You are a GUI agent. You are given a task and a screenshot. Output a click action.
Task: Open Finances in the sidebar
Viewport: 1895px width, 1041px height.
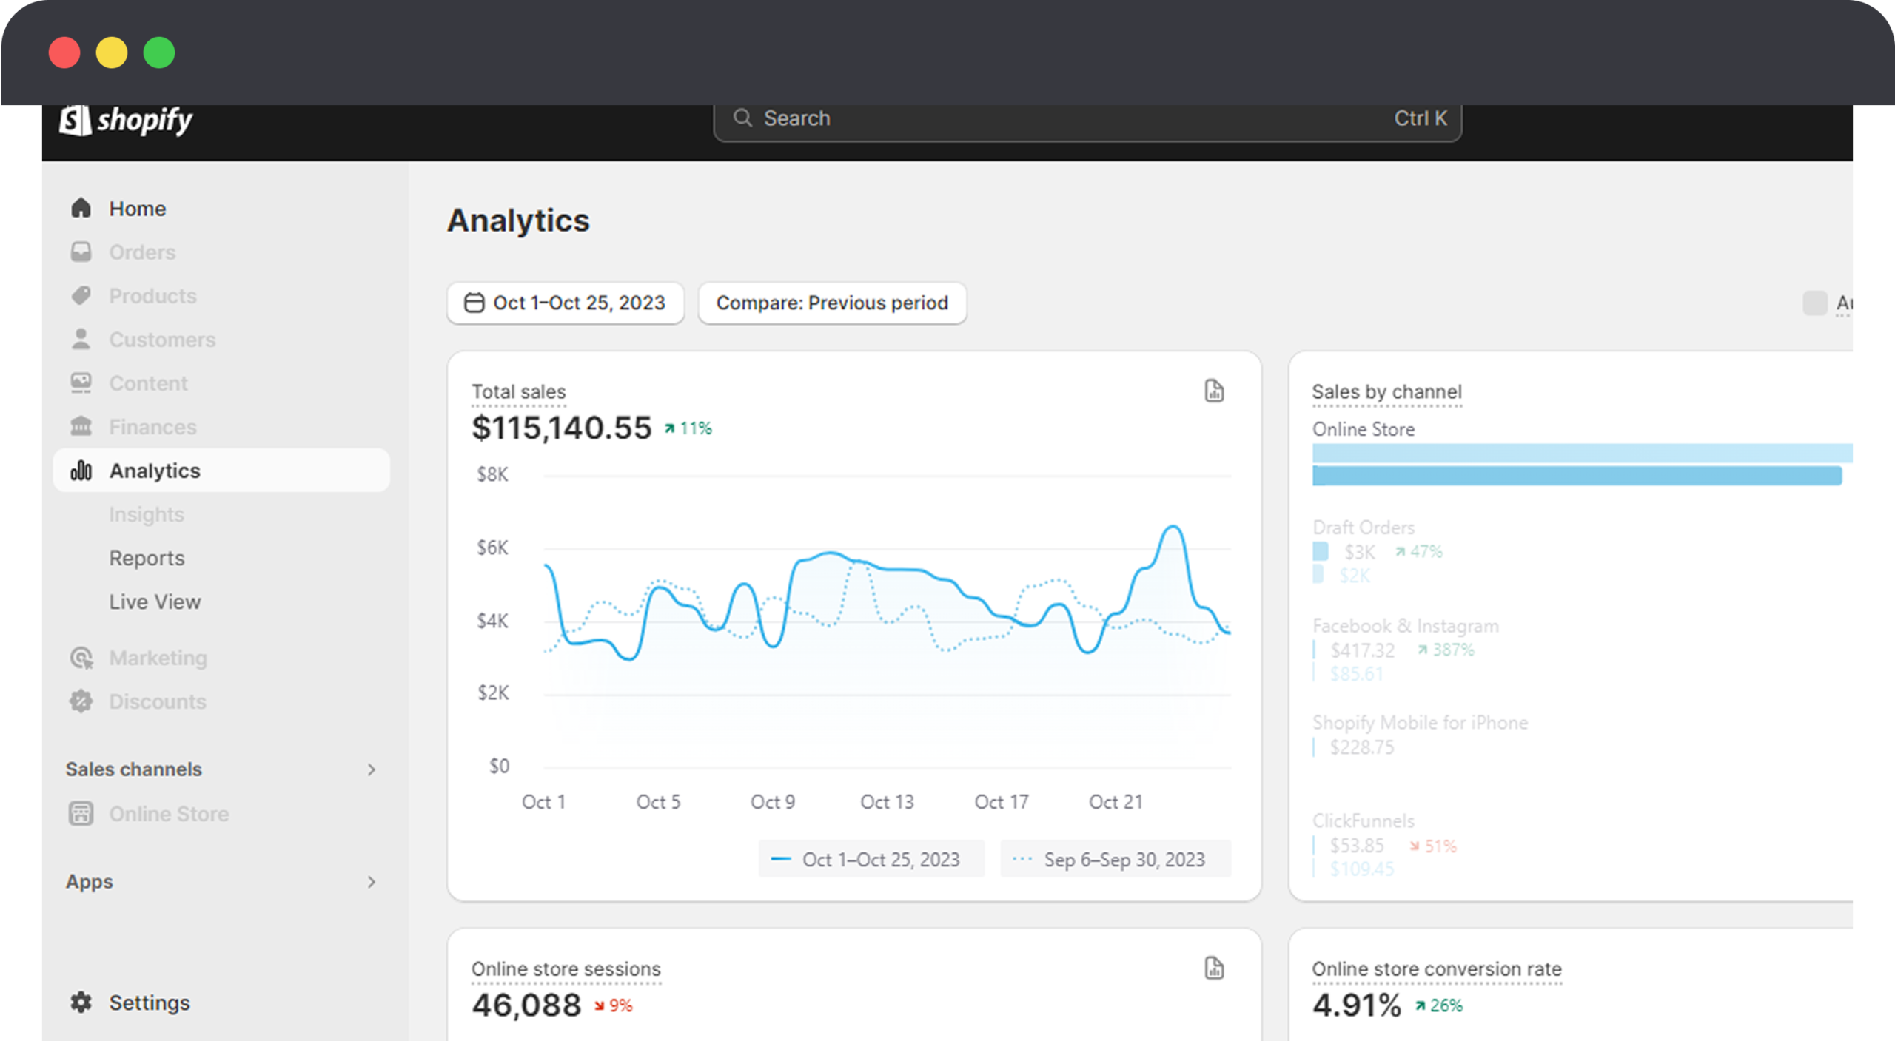pyautogui.click(x=221, y=426)
